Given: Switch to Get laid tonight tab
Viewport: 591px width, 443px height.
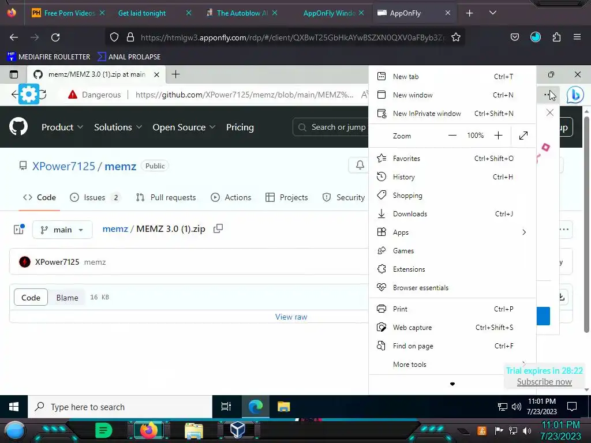Looking at the screenshot, I should (x=142, y=13).
